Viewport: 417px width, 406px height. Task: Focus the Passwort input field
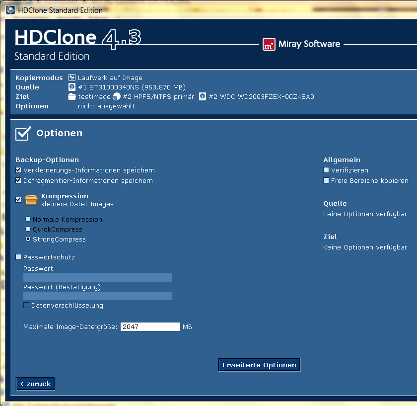click(x=98, y=277)
